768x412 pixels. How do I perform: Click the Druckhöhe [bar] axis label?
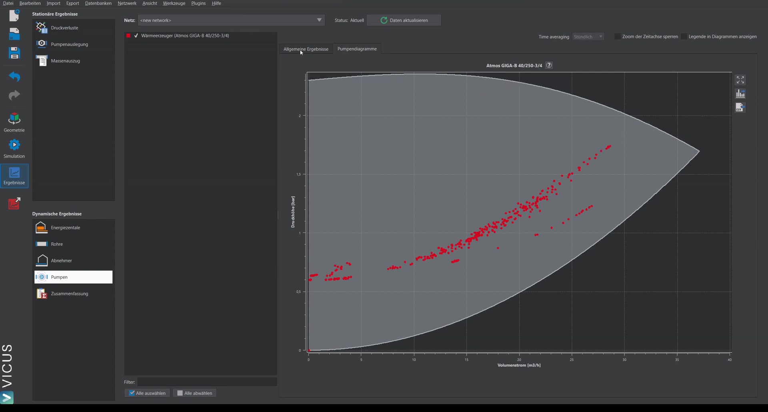[x=293, y=212]
